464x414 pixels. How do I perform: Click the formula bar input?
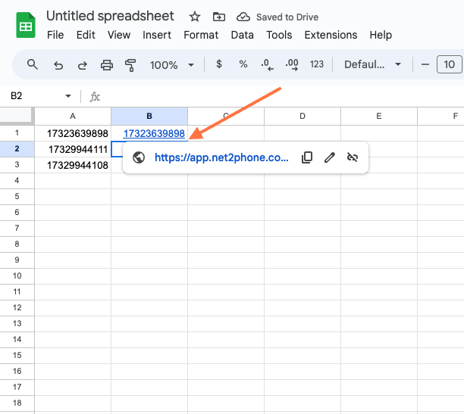point(283,96)
